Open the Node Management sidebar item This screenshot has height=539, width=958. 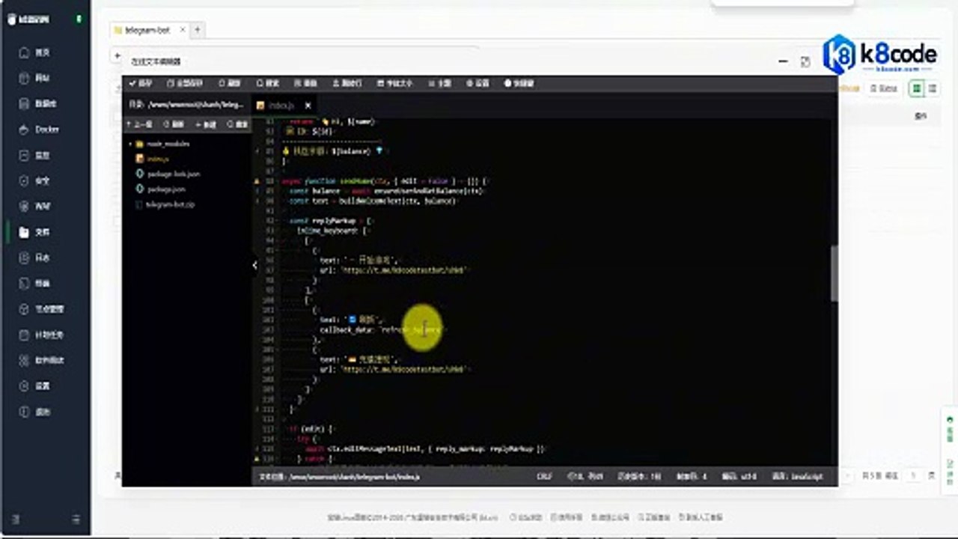coord(41,308)
